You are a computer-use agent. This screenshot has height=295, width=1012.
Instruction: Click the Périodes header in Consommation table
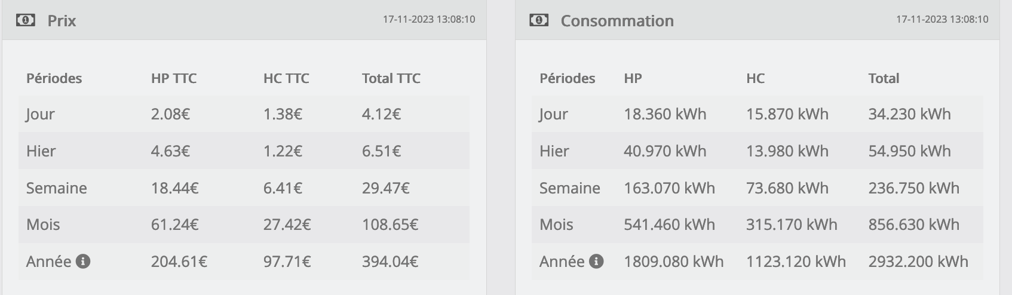coord(567,78)
